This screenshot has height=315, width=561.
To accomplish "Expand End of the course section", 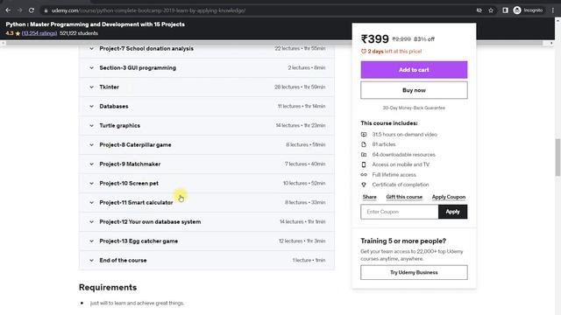I will 207,261.
